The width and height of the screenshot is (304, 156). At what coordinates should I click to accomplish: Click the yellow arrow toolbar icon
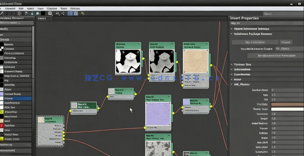click(x=57, y=13)
